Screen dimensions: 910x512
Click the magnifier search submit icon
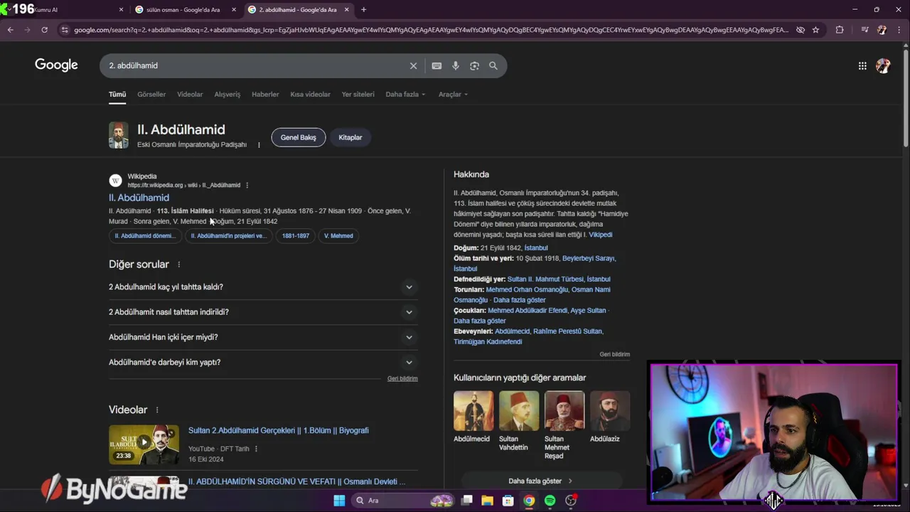pyautogui.click(x=493, y=65)
